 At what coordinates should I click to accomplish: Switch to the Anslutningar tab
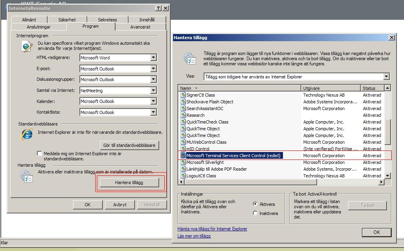[x=38, y=27]
